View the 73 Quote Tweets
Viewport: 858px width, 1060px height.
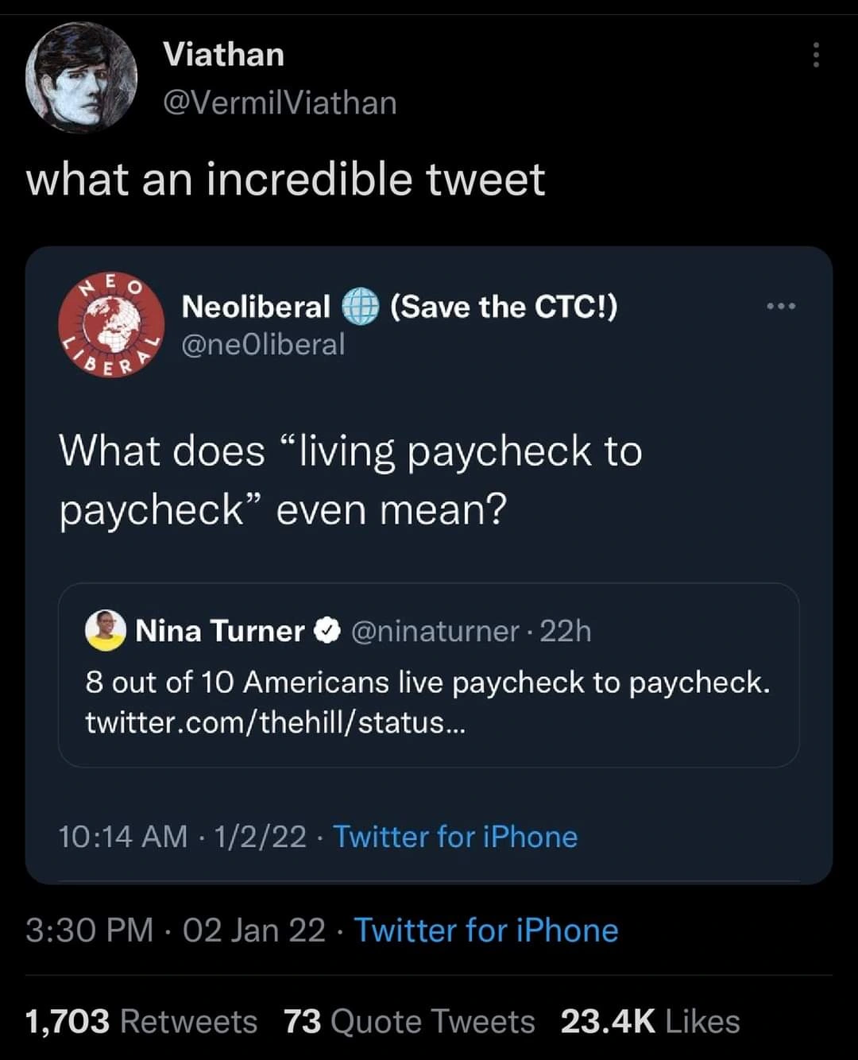tap(409, 1022)
